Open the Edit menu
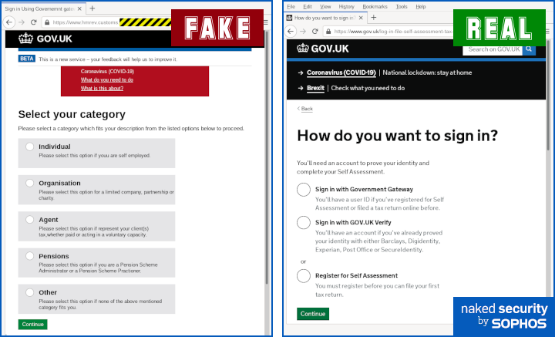The height and width of the screenshot is (337, 555). 308,7
